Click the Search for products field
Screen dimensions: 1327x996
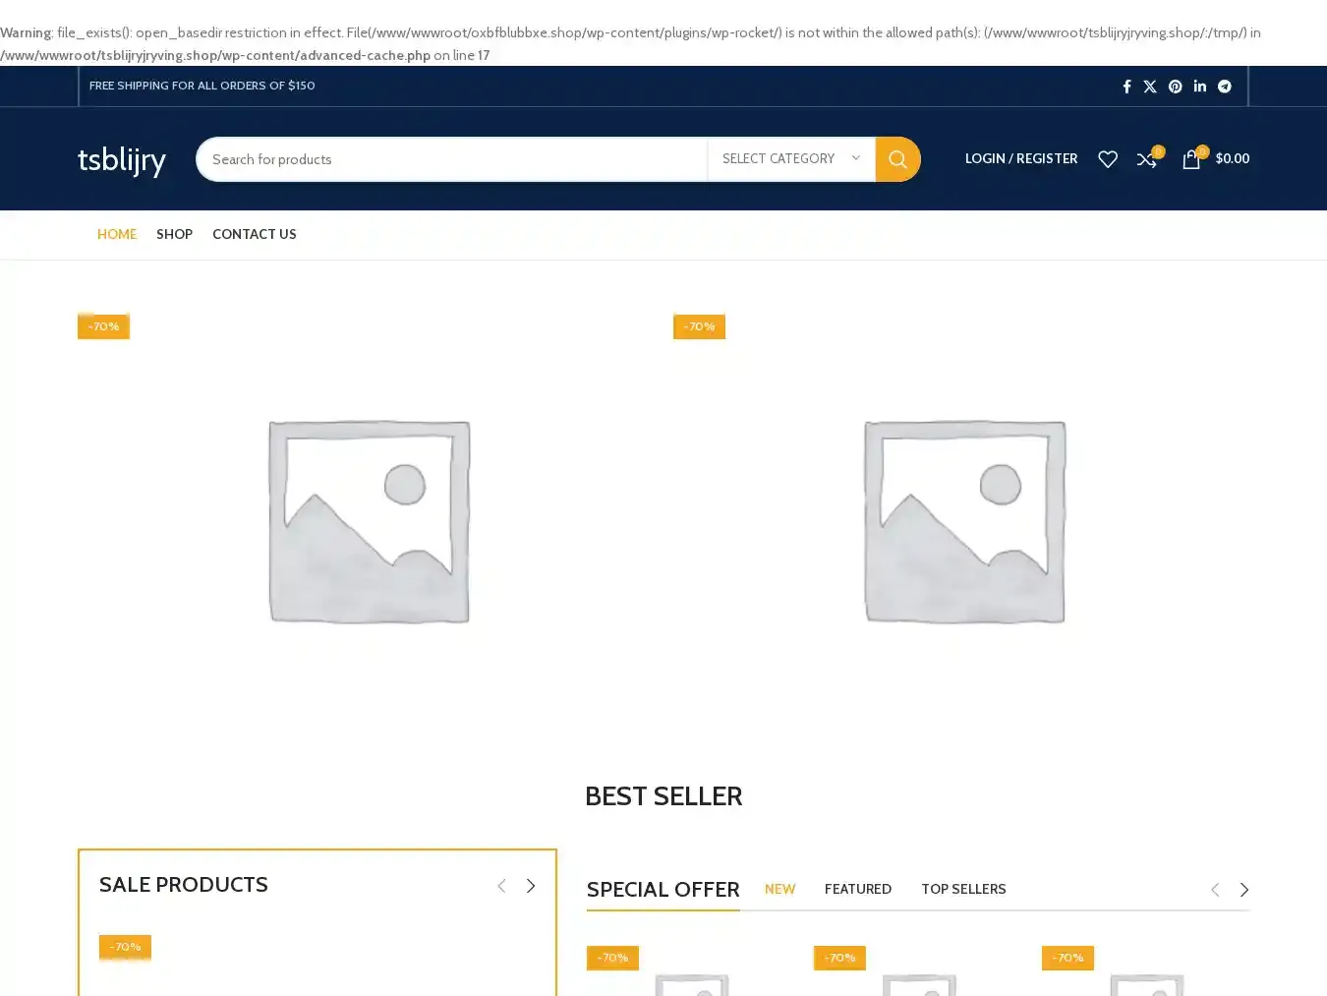point(452,159)
